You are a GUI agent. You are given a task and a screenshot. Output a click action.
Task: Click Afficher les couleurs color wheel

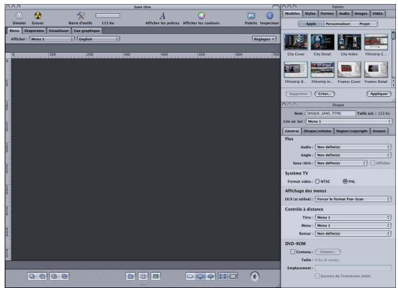click(201, 16)
